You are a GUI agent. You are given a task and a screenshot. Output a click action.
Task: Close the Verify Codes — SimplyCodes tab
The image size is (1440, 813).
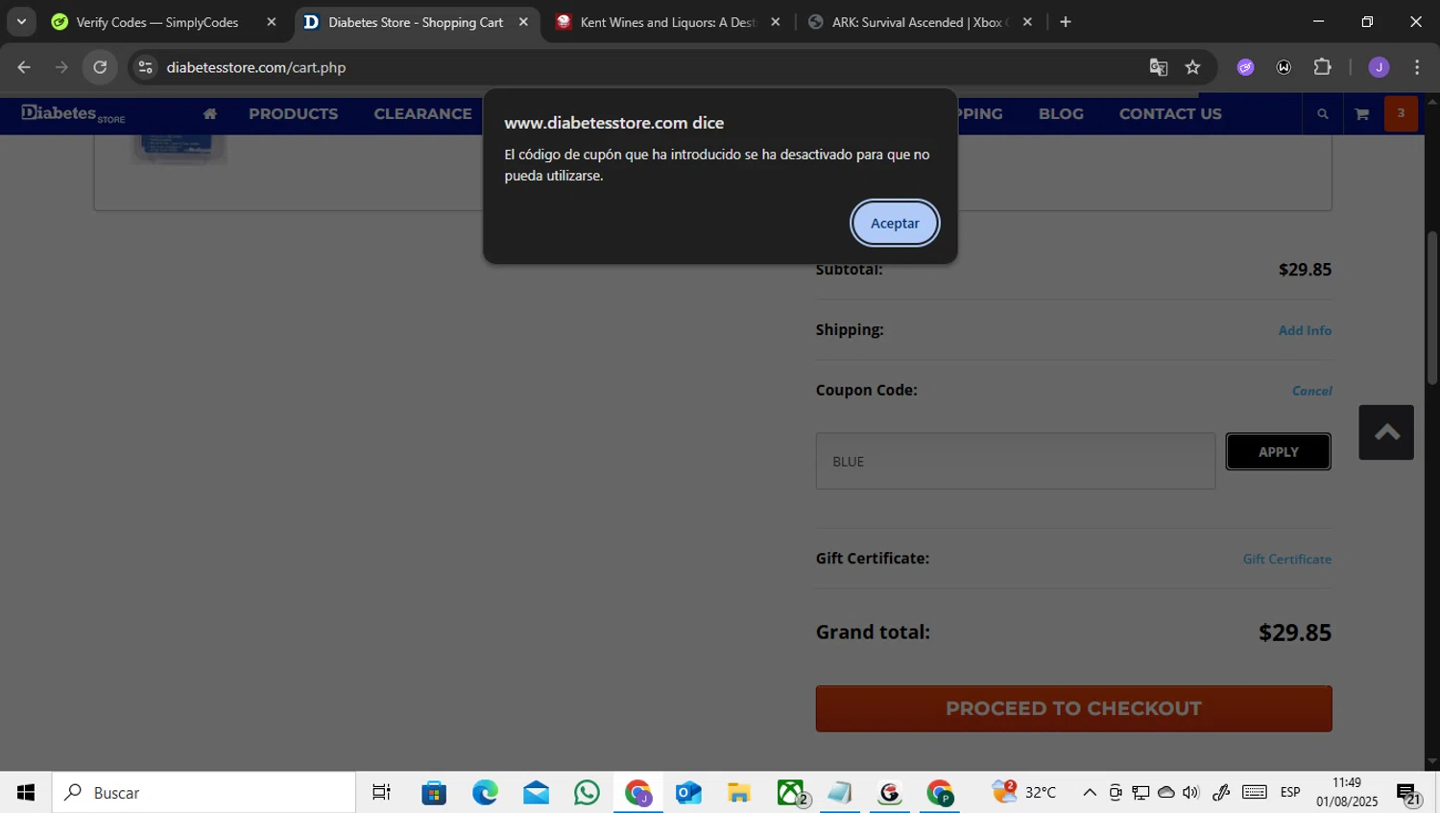pos(271,22)
